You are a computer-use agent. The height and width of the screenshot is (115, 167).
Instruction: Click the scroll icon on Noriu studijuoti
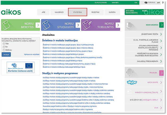tap(46, 25)
